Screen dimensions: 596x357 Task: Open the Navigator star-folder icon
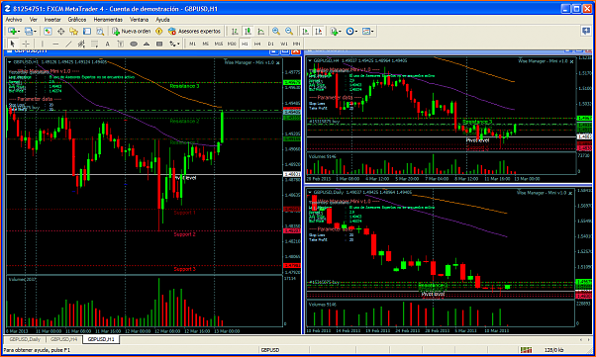73,31
